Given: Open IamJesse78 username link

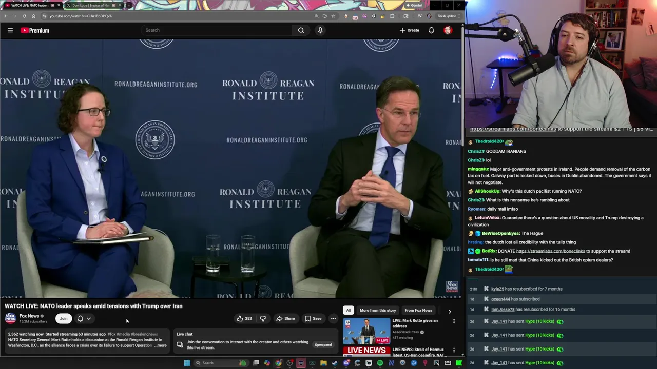Looking at the screenshot, I should pos(503,310).
